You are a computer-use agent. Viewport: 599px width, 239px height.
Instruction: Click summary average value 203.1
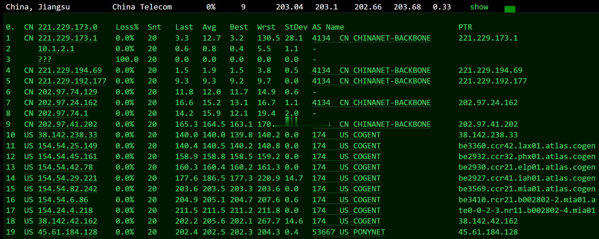click(326, 7)
